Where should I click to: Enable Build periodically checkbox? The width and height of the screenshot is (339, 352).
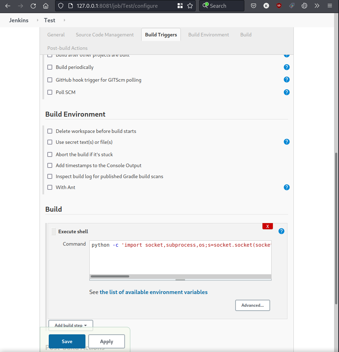[x=50, y=67]
